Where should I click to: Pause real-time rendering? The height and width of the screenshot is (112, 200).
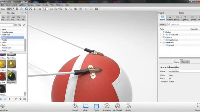click(17, 9)
